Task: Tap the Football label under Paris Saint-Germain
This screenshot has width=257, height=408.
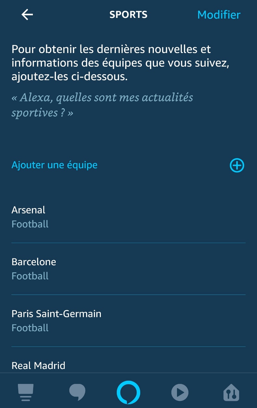Action: pyautogui.click(x=30, y=328)
